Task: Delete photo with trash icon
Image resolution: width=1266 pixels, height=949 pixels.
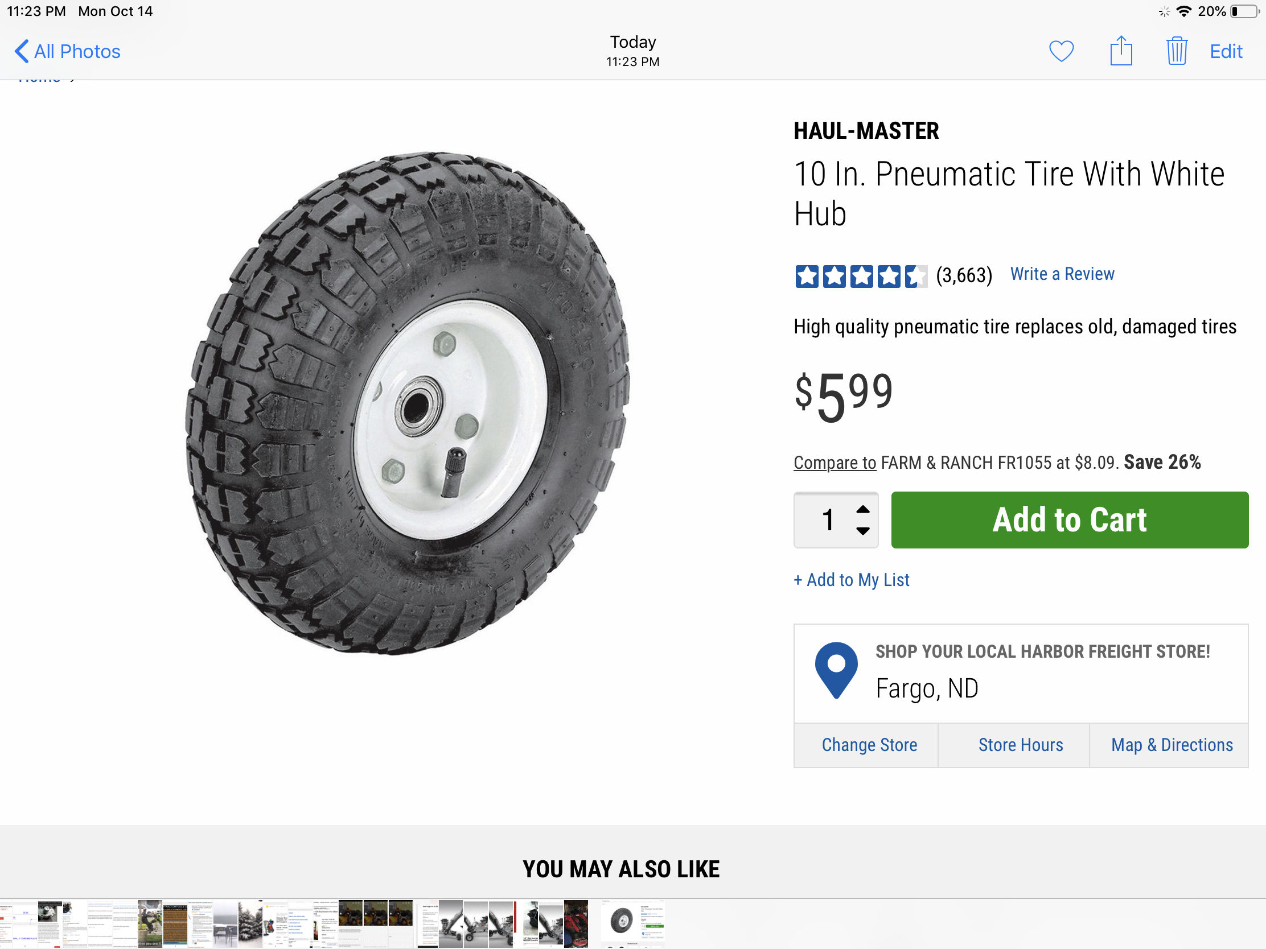Action: point(1176,51)
